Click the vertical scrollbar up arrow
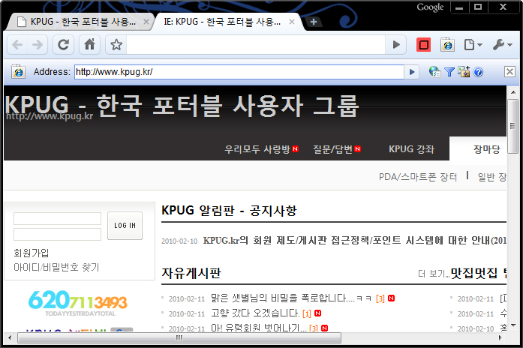 (513, 92)
